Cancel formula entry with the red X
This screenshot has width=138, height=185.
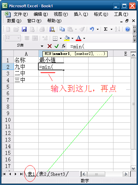tap(50, 46)
